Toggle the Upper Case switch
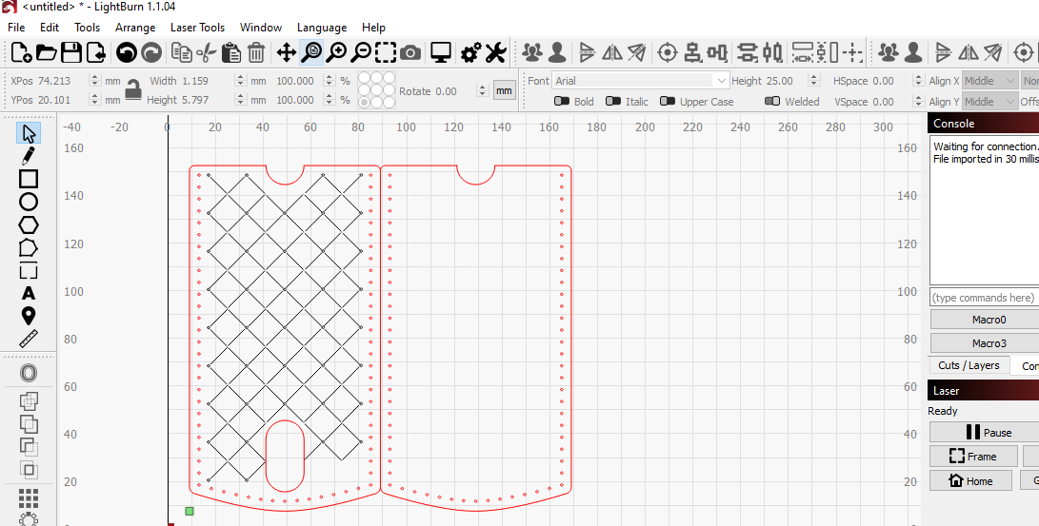This screenshot has height=526, width=1039. pos(668,101)
